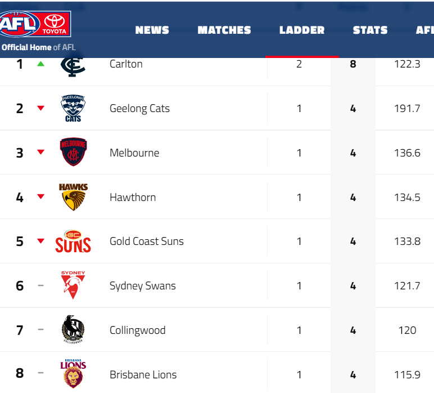
Task: Click the AFL logo in header
Action: coord(19,24)
